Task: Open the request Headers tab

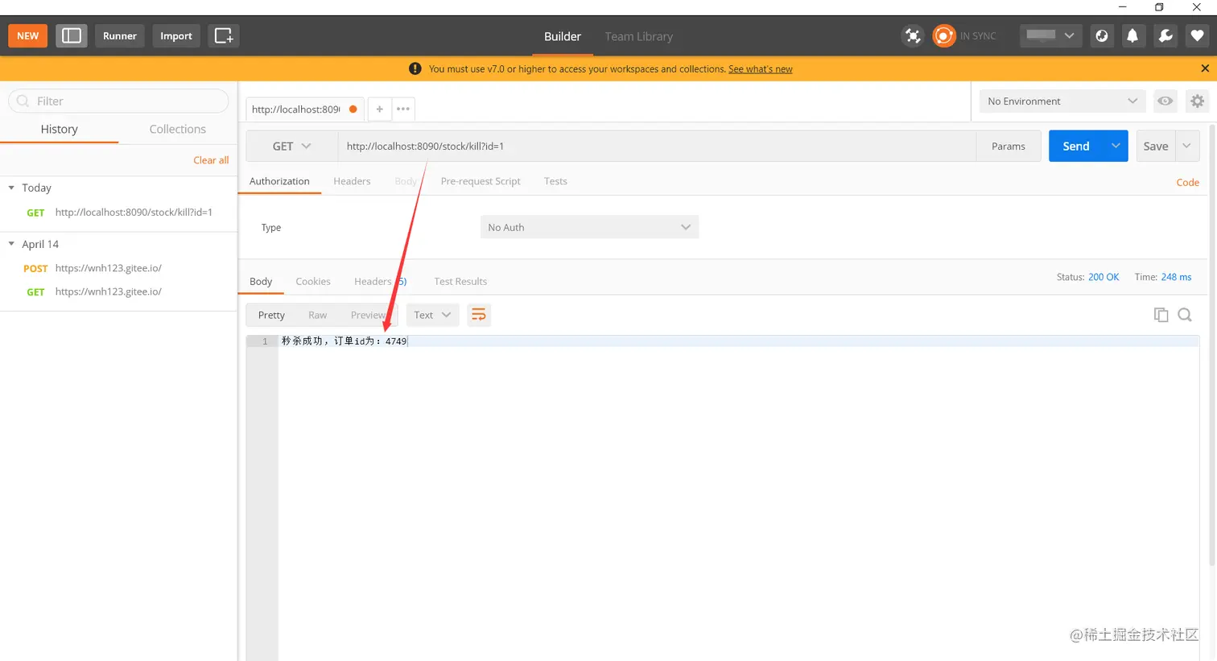Action: click(352, 181)
